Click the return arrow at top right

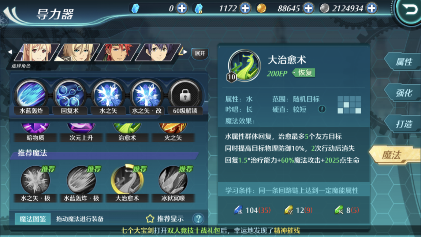(x=409, y=10)
